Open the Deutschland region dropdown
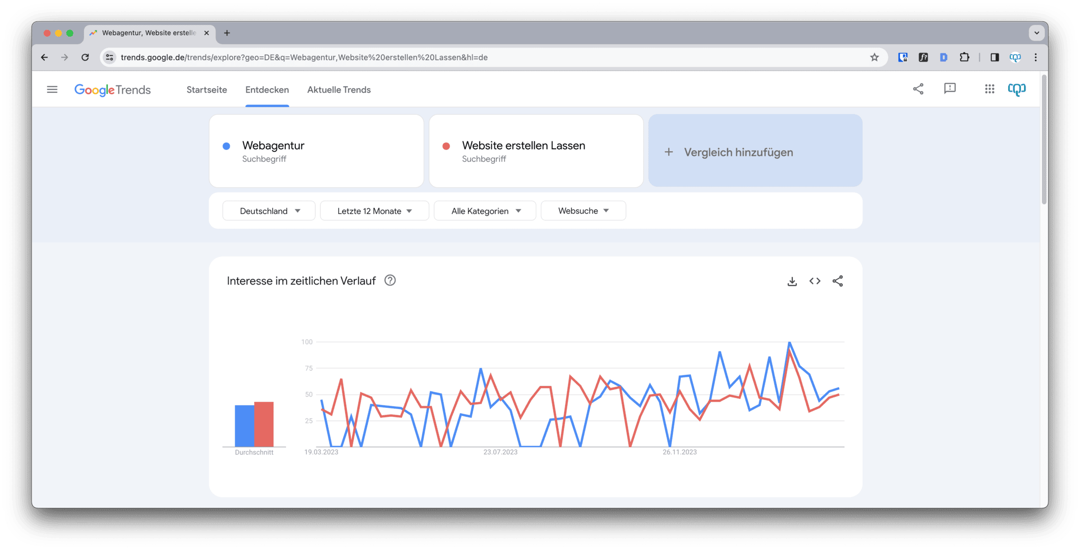1080x550 pixels. (269, 211)
